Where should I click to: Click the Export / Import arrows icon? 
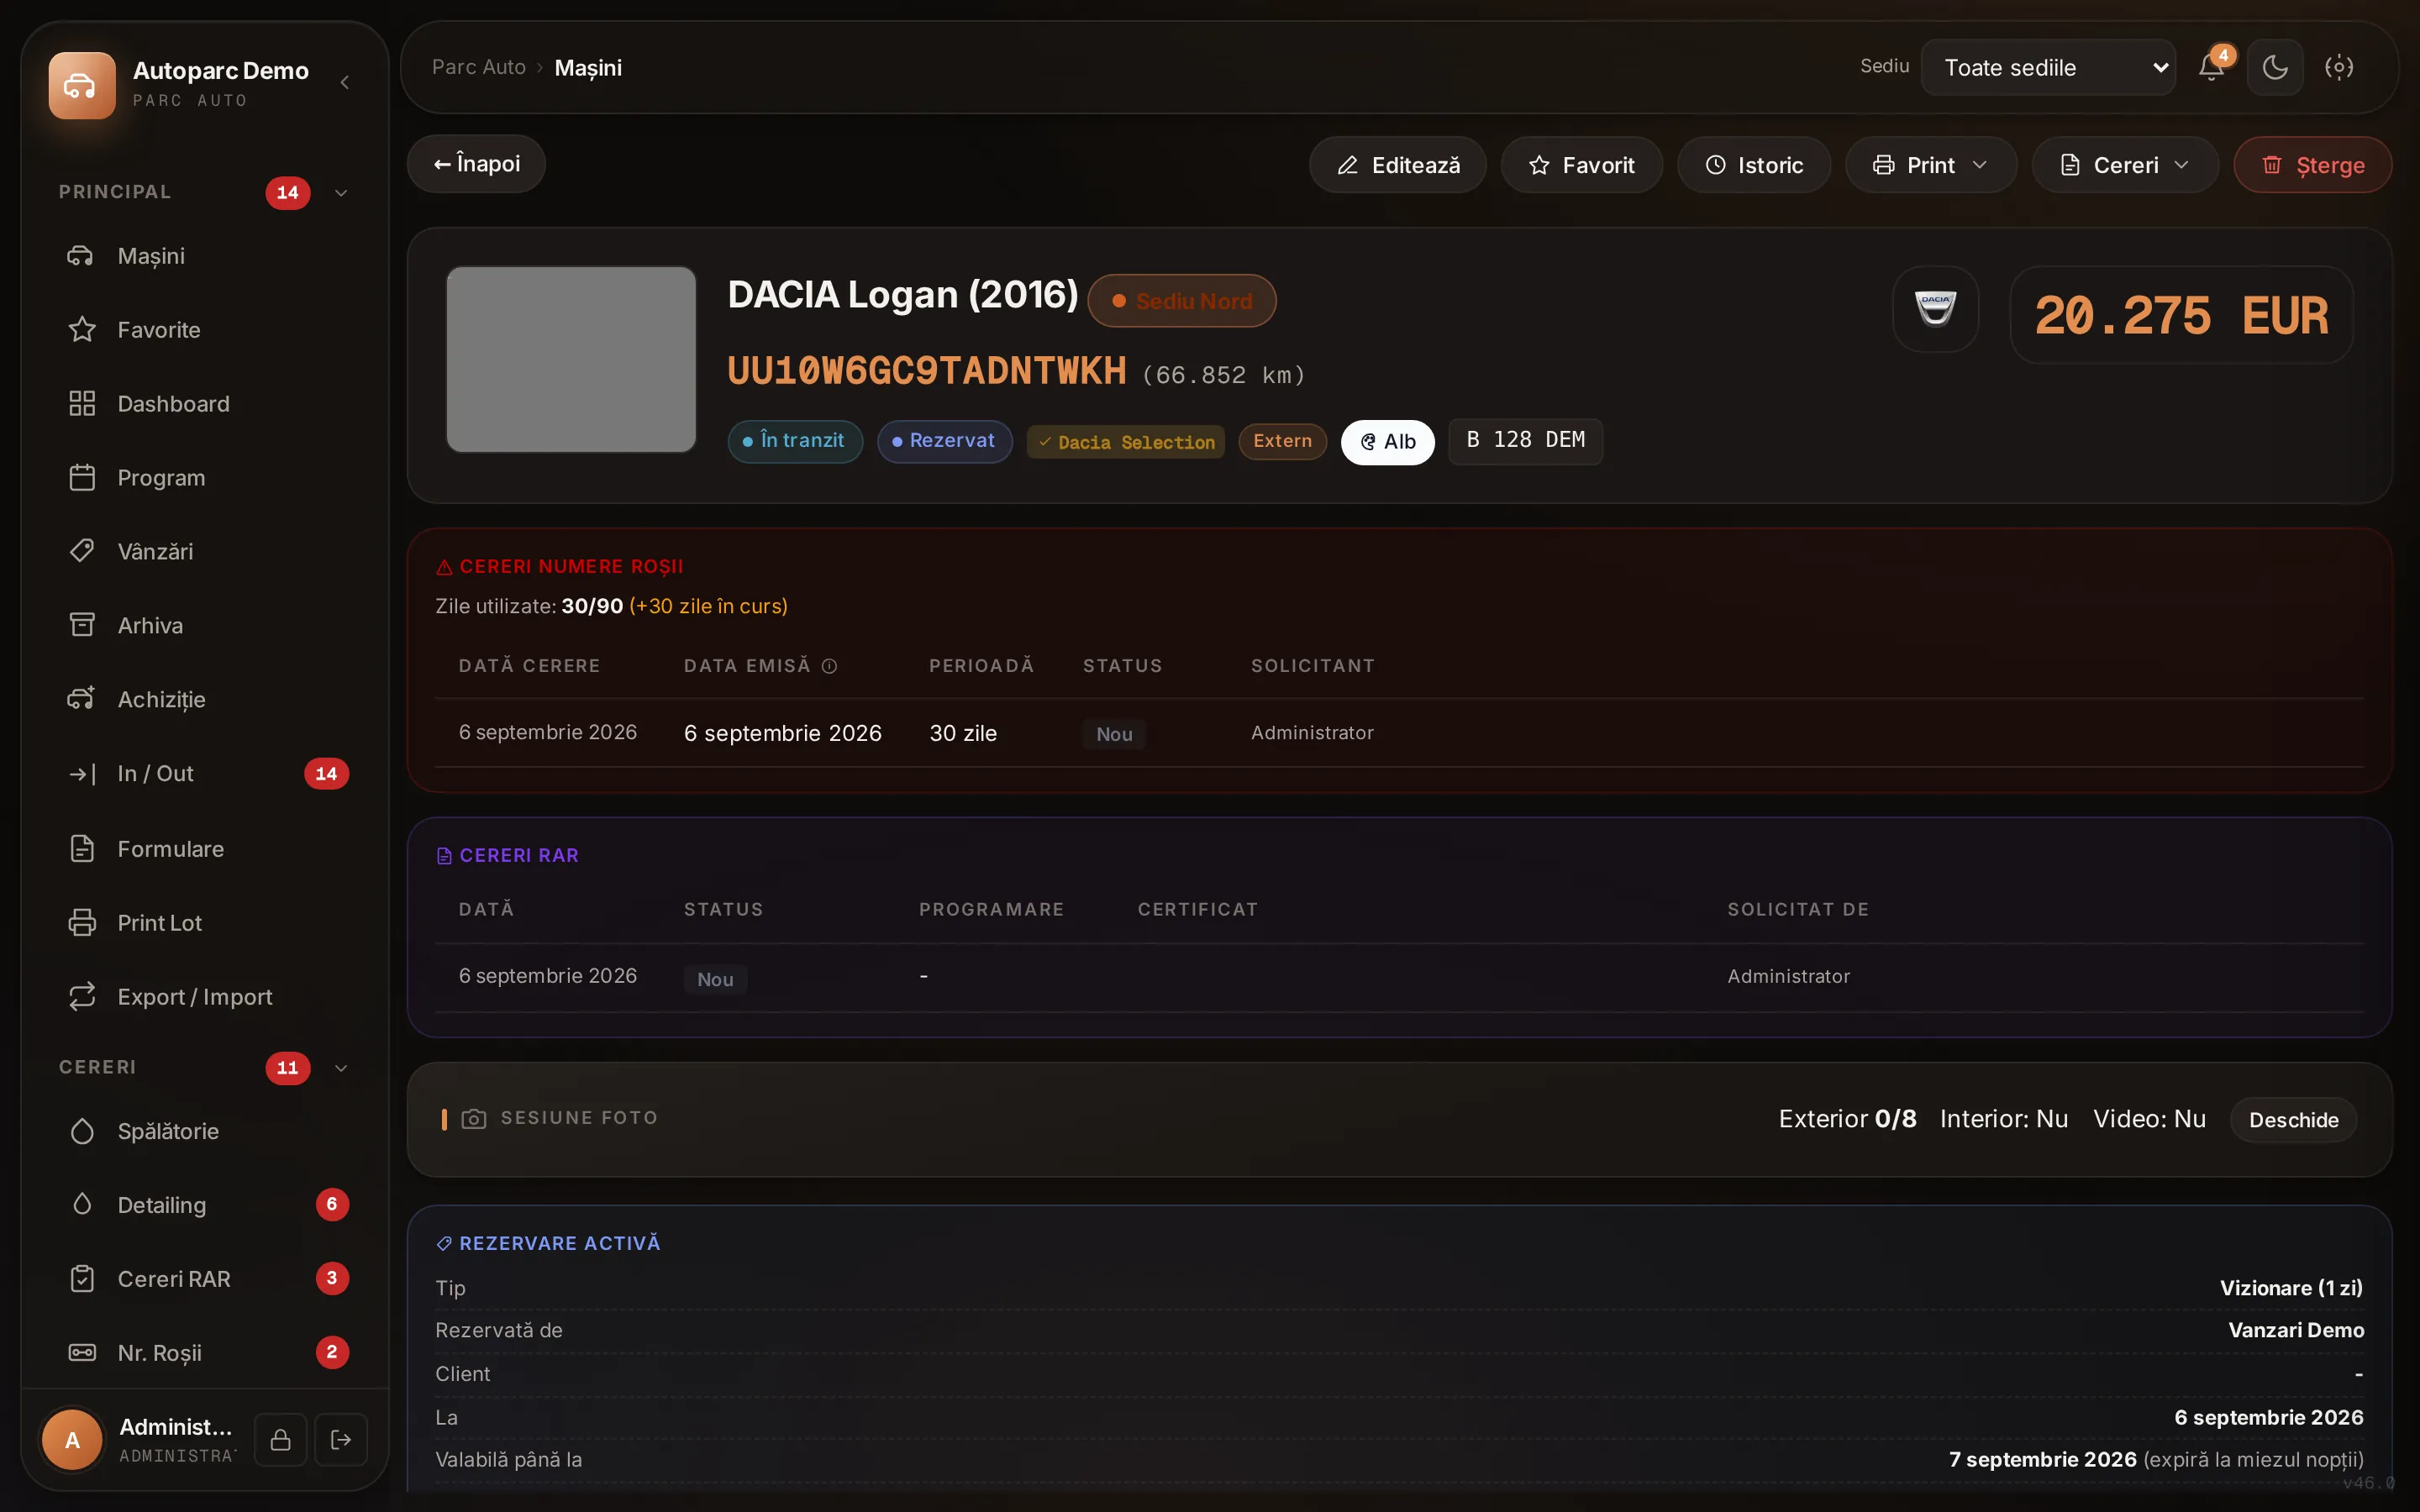[82, 997]
